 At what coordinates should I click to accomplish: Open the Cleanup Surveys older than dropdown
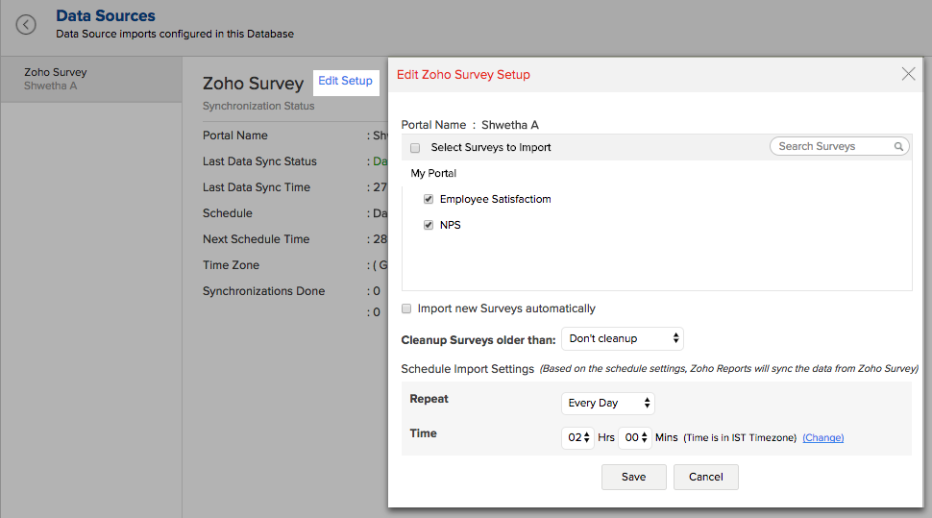[623, 338]
